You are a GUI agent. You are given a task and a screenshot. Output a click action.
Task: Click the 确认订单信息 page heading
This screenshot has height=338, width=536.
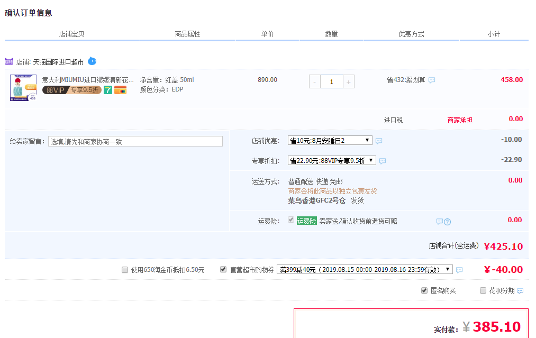pyautogui.click(x=29, y=13)
